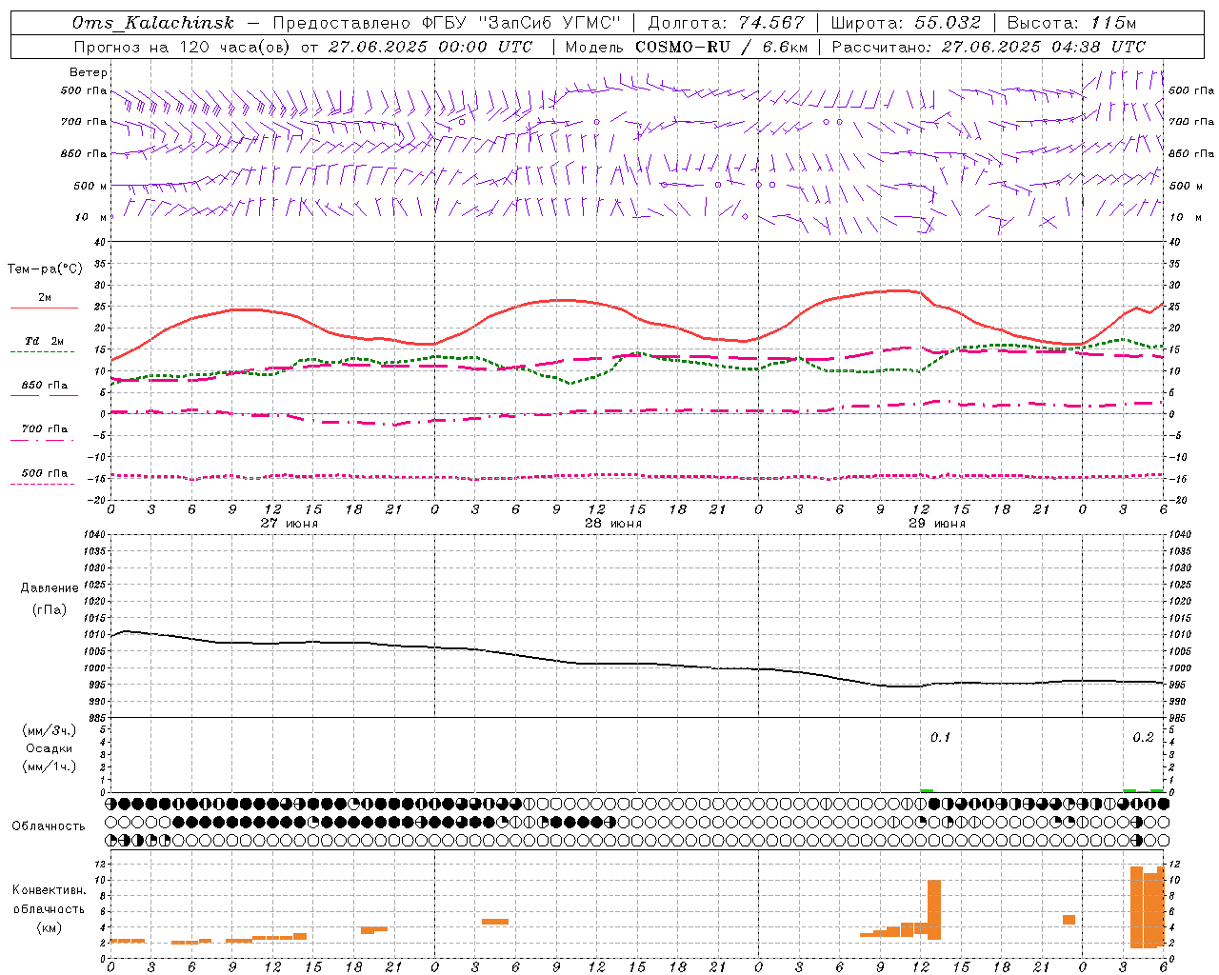Click the 0.2 precipitation amount value

click(x=1143, y=737)
